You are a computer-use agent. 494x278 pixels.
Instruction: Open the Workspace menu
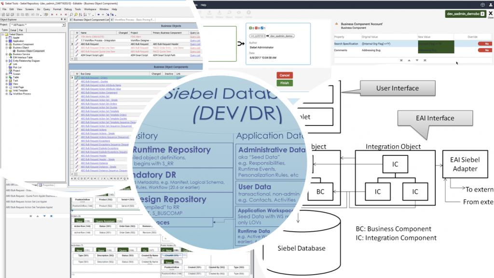[90, 9]
